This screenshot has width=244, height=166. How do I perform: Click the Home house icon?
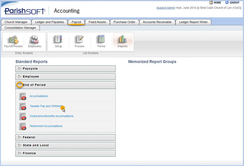click(x=211, y=2)
